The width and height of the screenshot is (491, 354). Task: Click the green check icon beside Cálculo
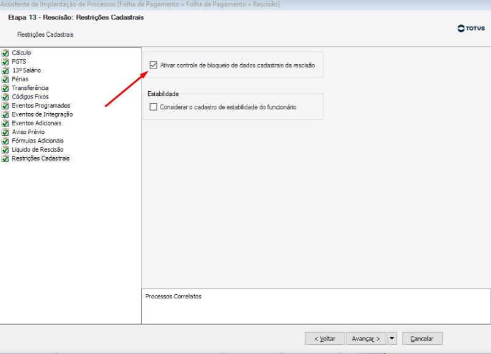point(5,53)
